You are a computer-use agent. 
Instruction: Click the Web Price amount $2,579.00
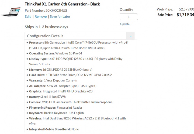[x=186, y=9]
